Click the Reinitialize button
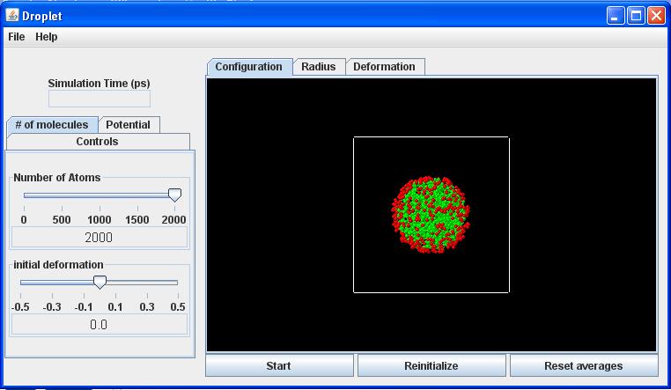This screenshot has height=390, width=671. tap(431, 366)
